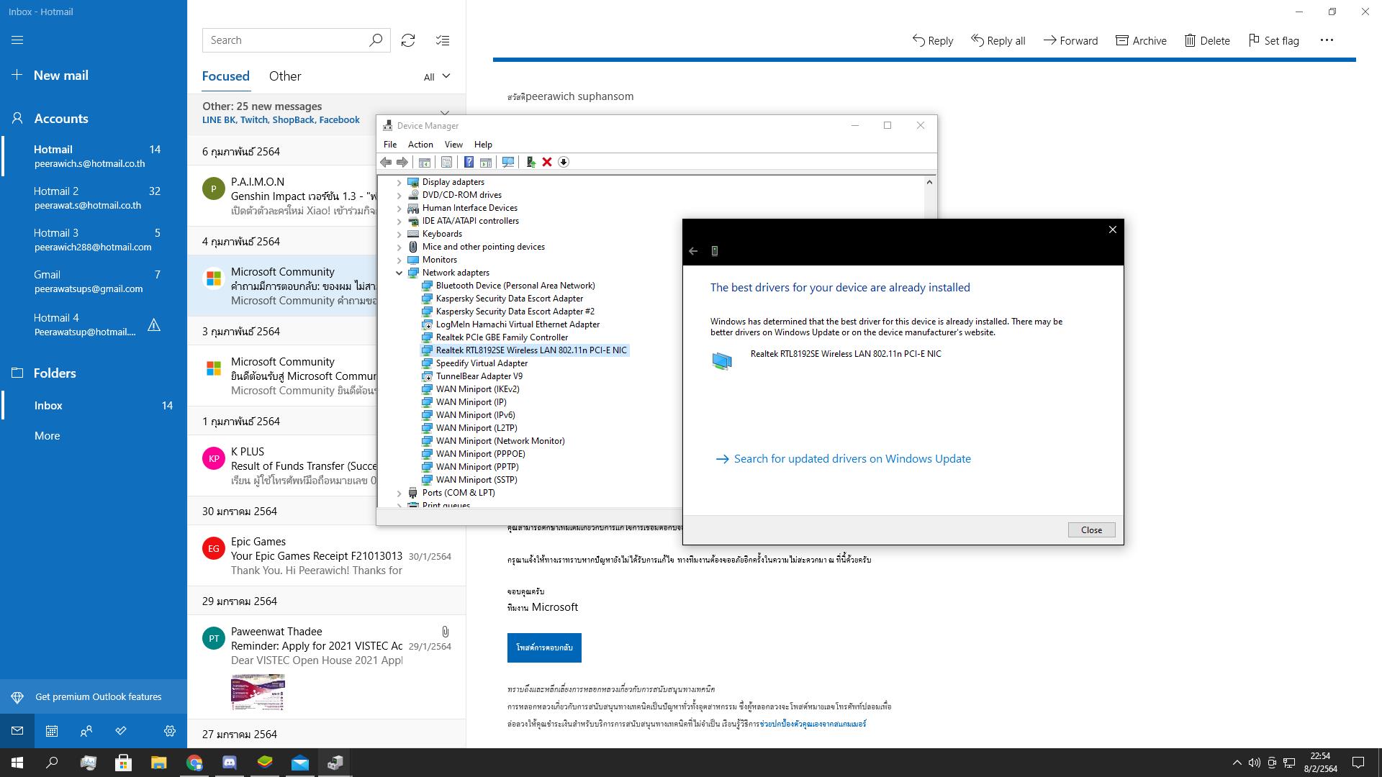Set flag on the open email

(x=1274, y=40)
